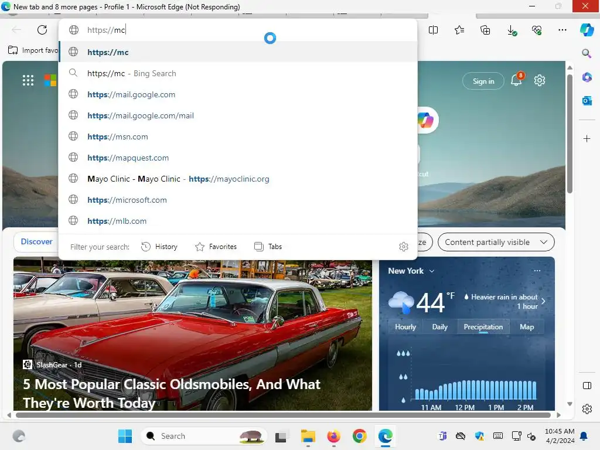Select the Precipitation weather tab
The height and width of the screenshot is (450, 600).
tap(483, 327)
